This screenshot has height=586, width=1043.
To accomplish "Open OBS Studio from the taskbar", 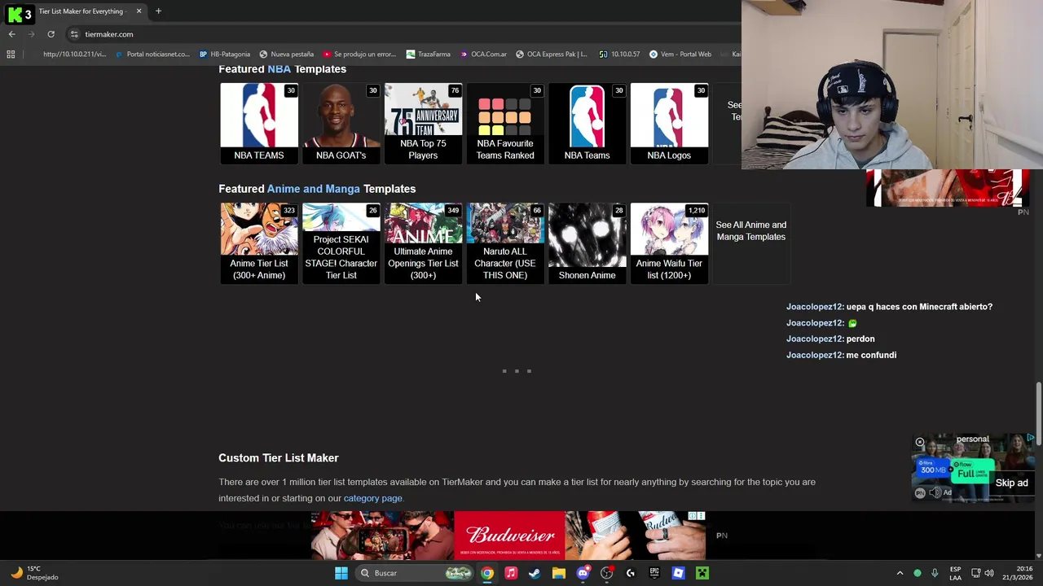I will [x=606, y=573].
